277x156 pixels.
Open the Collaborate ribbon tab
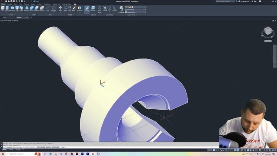point(47,4)
